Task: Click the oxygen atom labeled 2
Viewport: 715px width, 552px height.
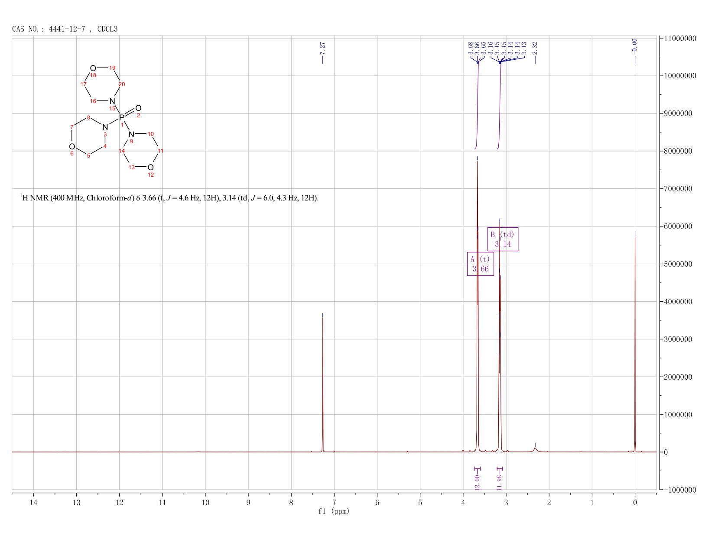Action: (138, 108)
